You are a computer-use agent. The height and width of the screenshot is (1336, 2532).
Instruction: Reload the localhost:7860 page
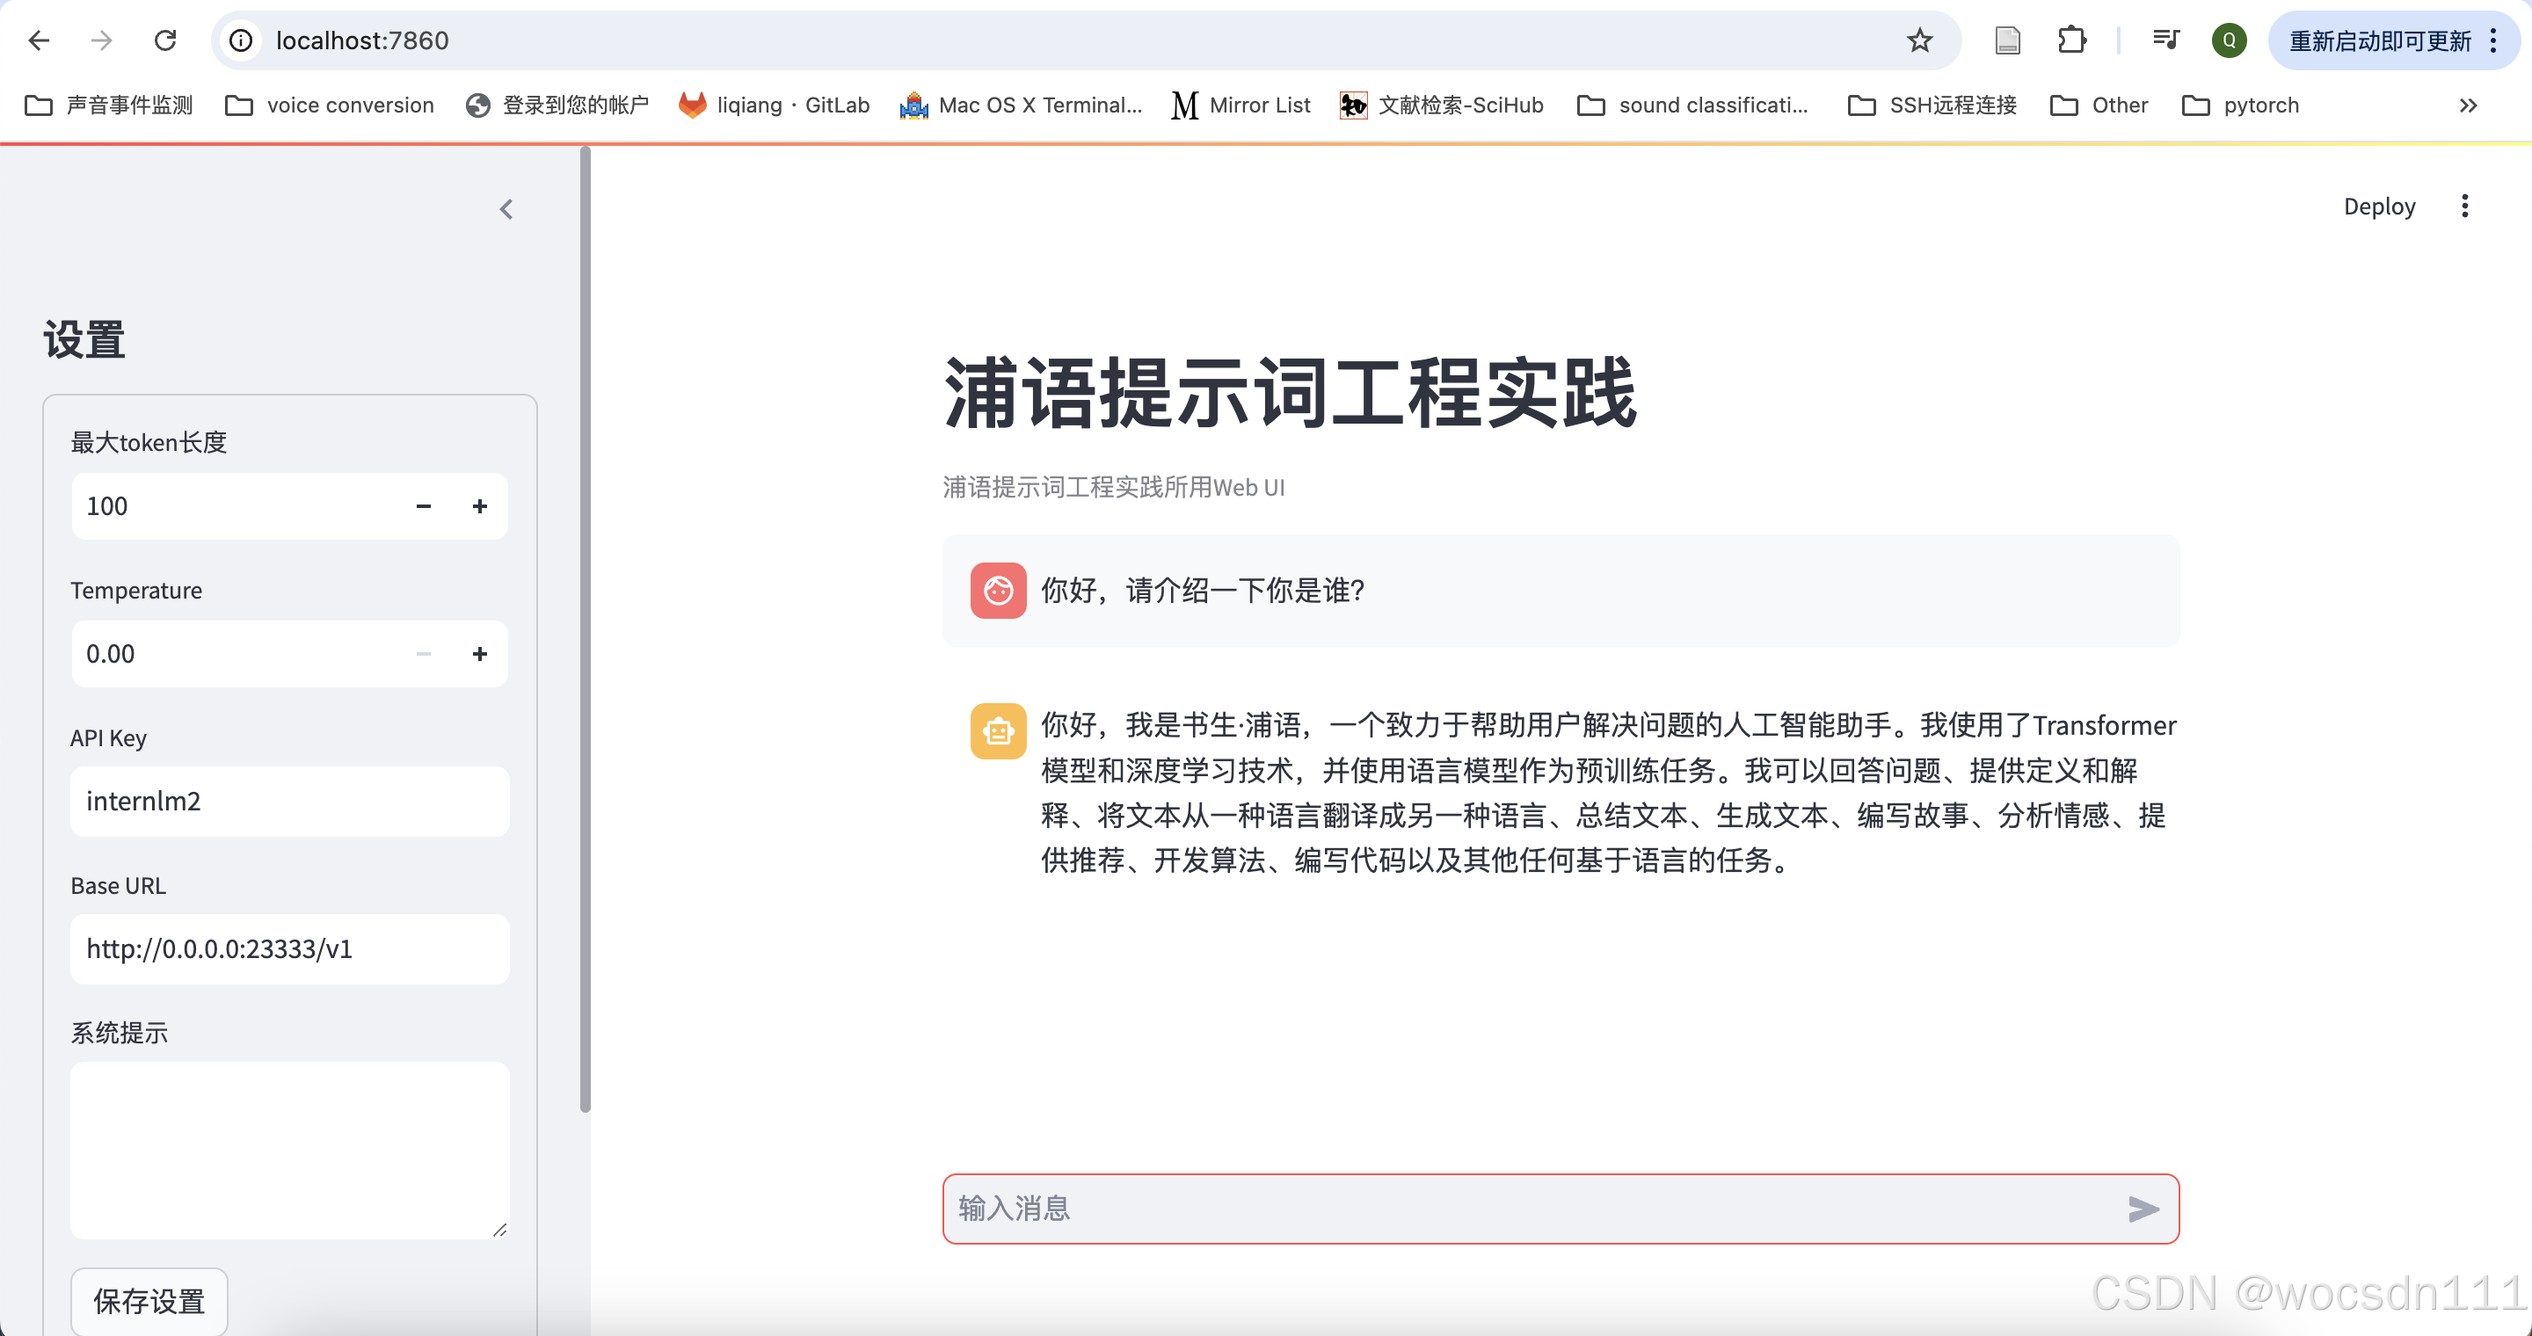coord(165,40)
